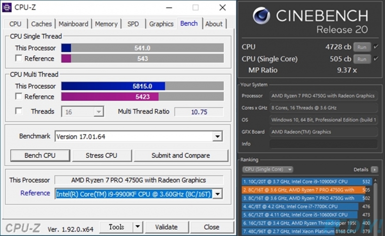Tick the Threads checkbox
The image size is (385, 236).
[19, 111]
